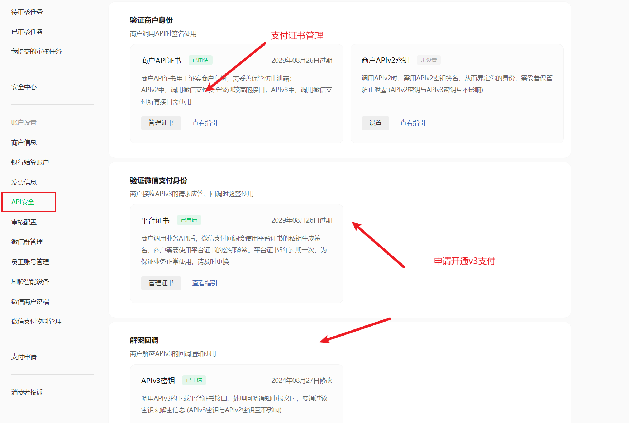The image size is (629, 423).
Task: Open 员工账号管理 section
Action: pyautogui.click(x=30, y=261)
